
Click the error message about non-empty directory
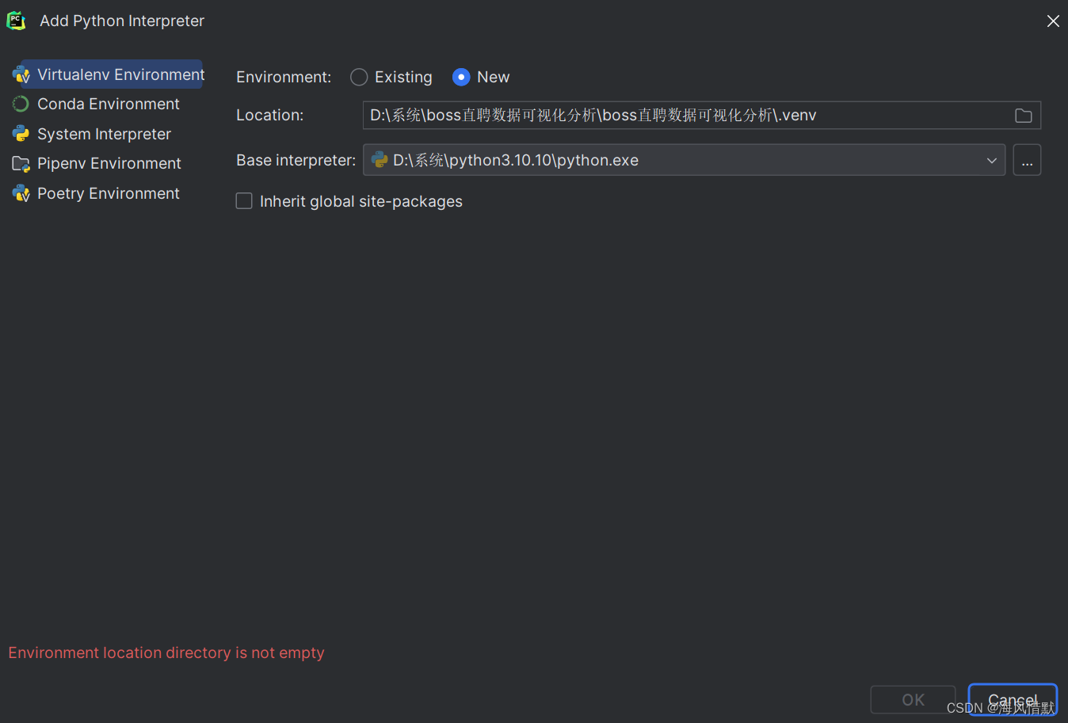coord(166,653)
